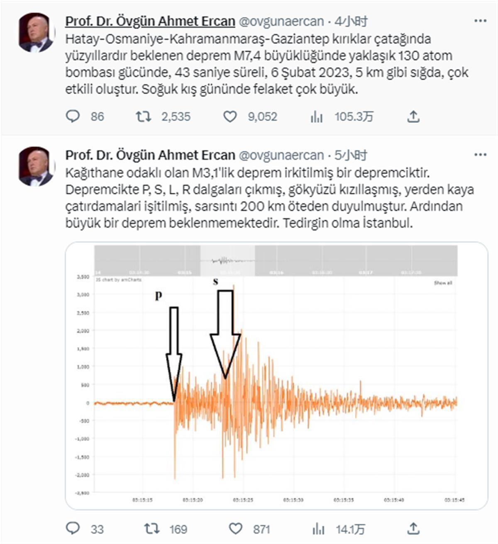View analytics of the 14.1万 views tweet
This screenshot has height=544, width=498.
tap(318, 529)
